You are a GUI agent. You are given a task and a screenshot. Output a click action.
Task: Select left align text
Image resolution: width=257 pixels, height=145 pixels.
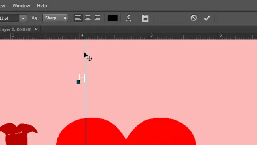click(78, 18)
